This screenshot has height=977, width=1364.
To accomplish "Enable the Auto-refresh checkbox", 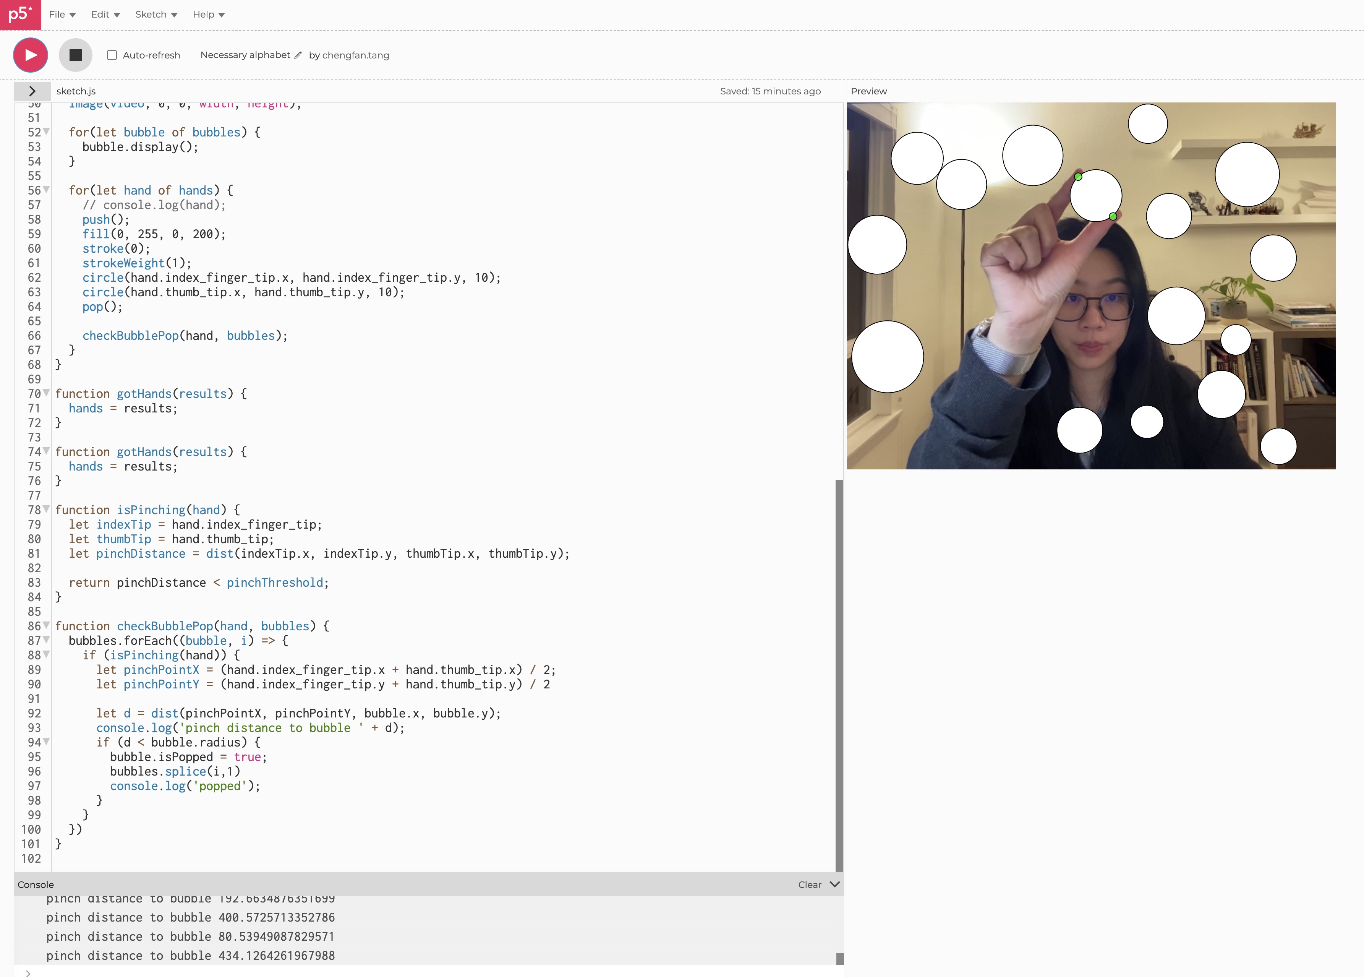I will click(x=112, y=55).
